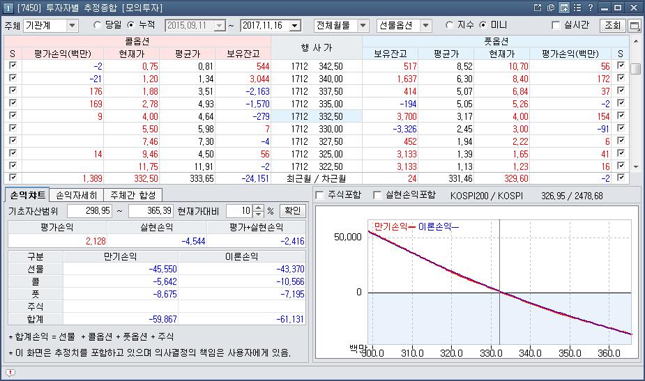Click the 콜옵션 group header
The image size is (645, 381).
137,42
